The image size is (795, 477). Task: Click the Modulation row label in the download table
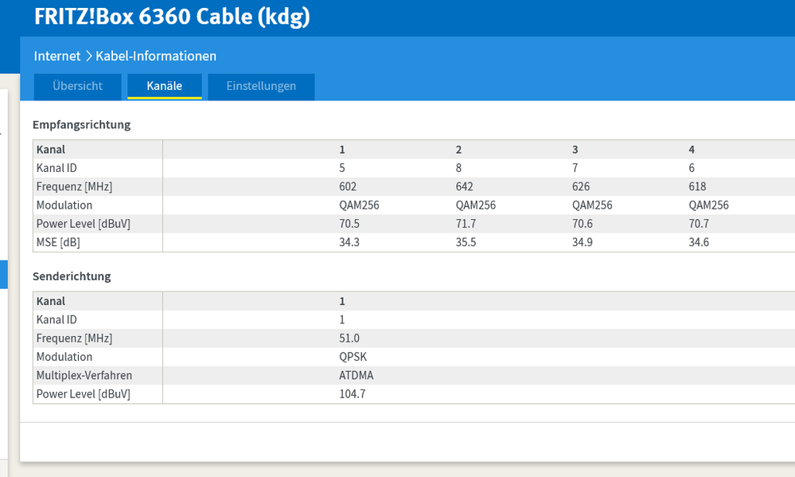click(64, 205)
